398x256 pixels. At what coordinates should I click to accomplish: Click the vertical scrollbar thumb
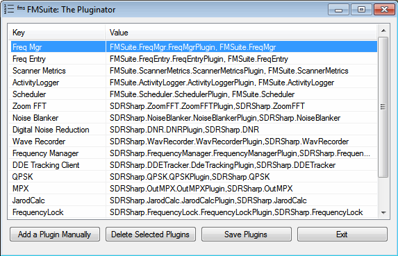[383, 107]
